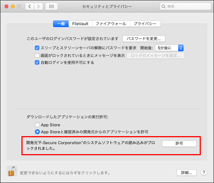
Task: Switch to the FileVault tab
Action: pyautogui.click(x=80, y=24)
